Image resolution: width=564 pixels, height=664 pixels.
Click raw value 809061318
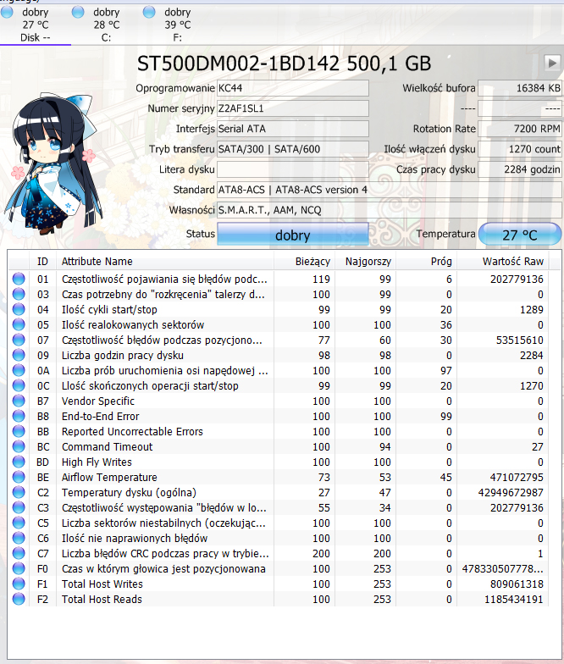click(517, 584)
